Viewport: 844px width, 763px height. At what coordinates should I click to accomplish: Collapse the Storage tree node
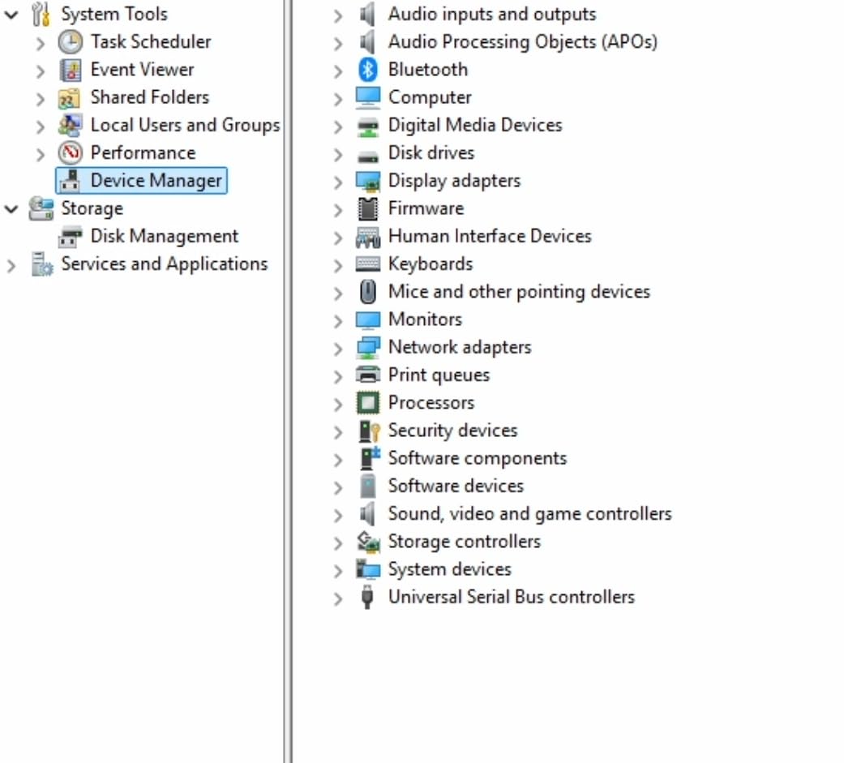pos(11,209)
